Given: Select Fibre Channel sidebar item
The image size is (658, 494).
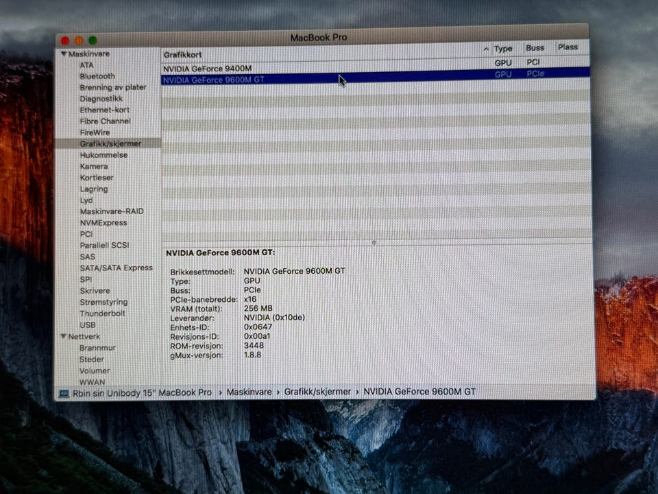Looking at the screenshot, I should 105,121.
